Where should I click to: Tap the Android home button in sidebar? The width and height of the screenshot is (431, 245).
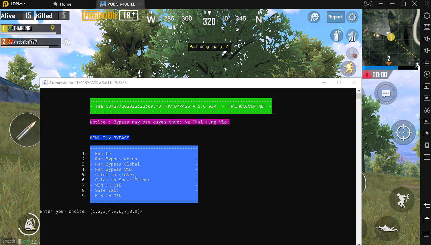tap(427, 220)
